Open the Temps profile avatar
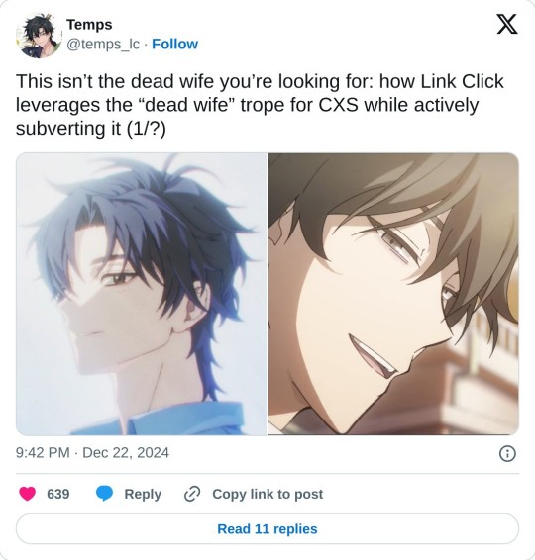 pos(38,36)
